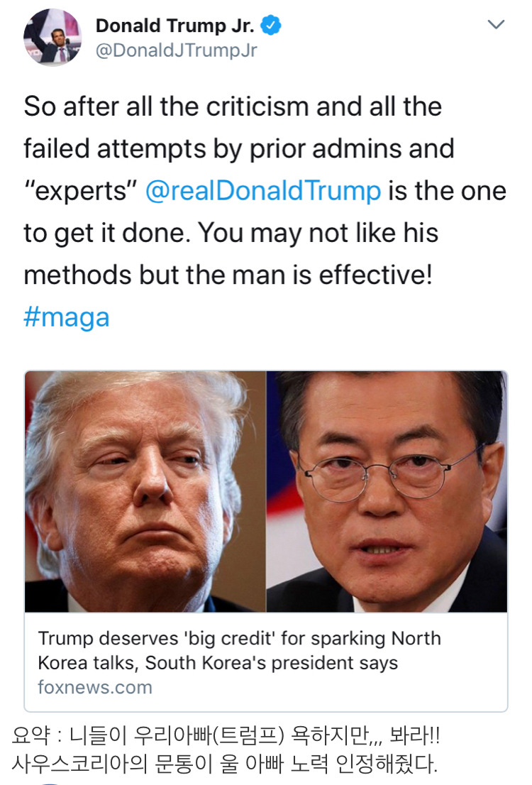The width and height of the screenshot is (532, 785).
Task: Open the #maga hashtag
Action: click(67, 318)
